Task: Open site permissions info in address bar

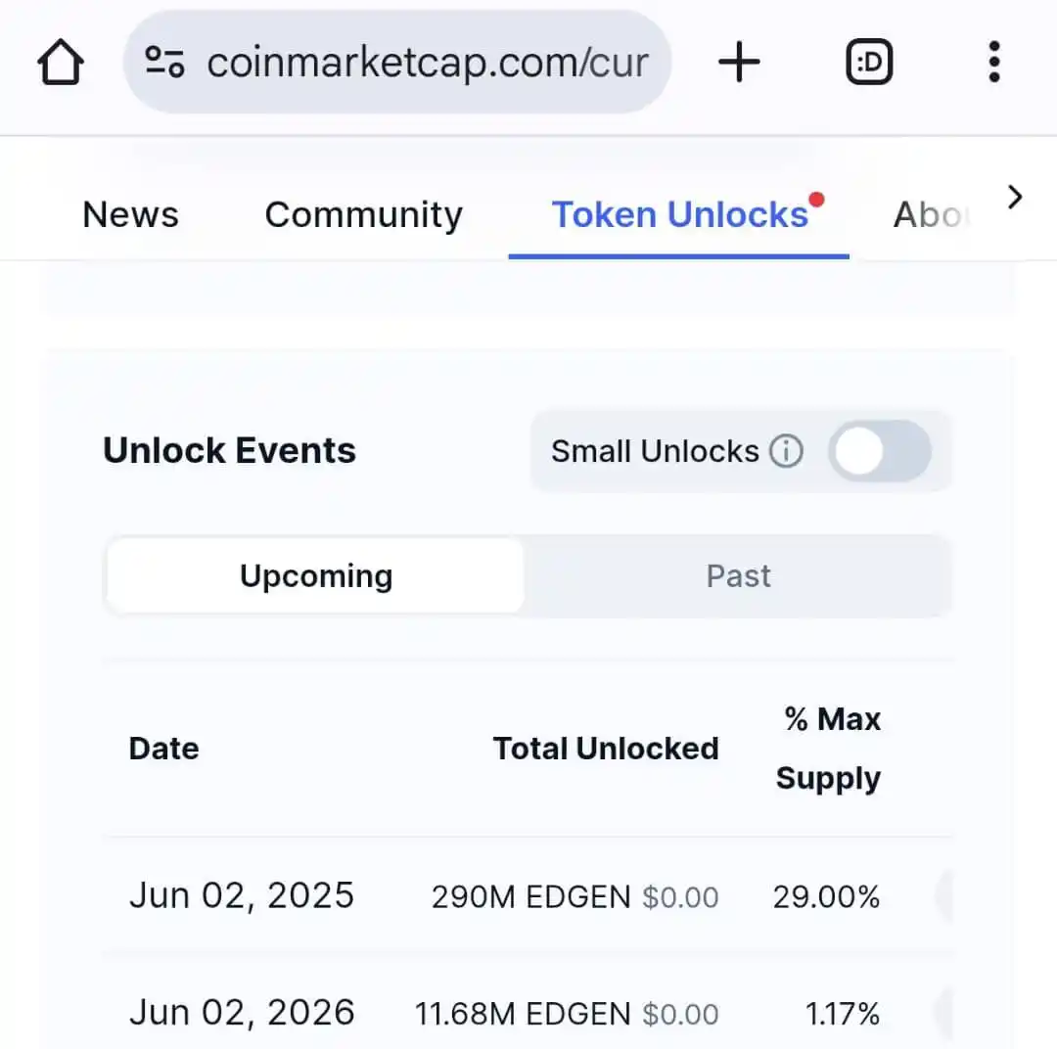Action: click(166, 61)
